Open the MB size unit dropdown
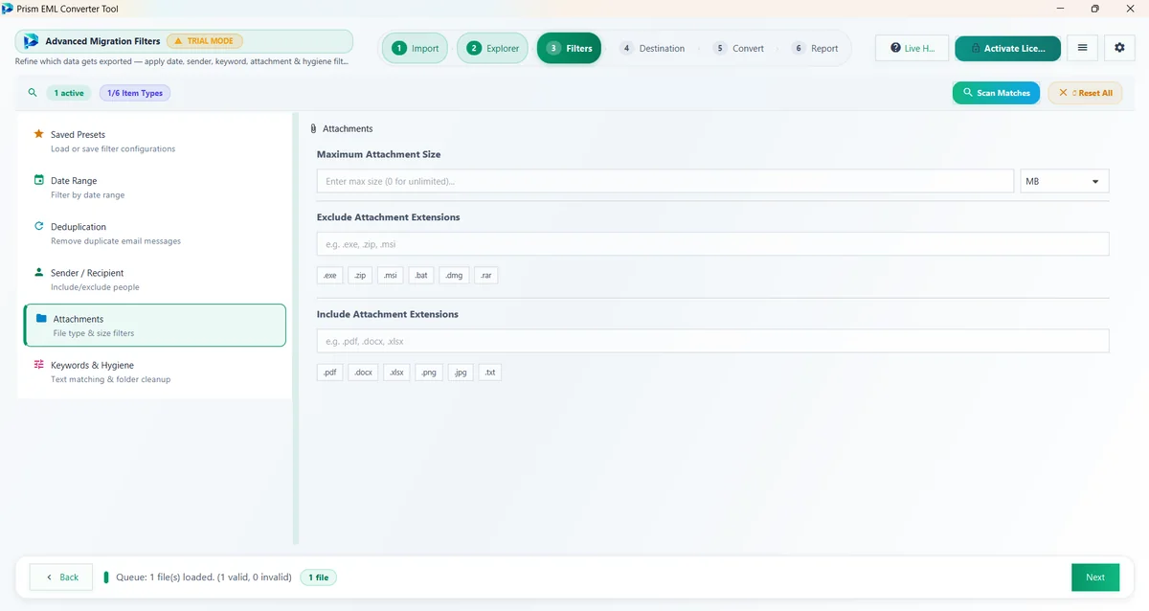The width and height of the screenshot is (1149, 611). (x=1064, y=181)
